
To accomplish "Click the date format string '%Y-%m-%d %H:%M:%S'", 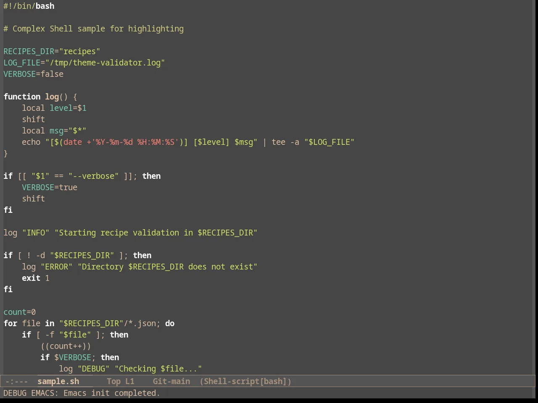I will [x=134, y=142].
